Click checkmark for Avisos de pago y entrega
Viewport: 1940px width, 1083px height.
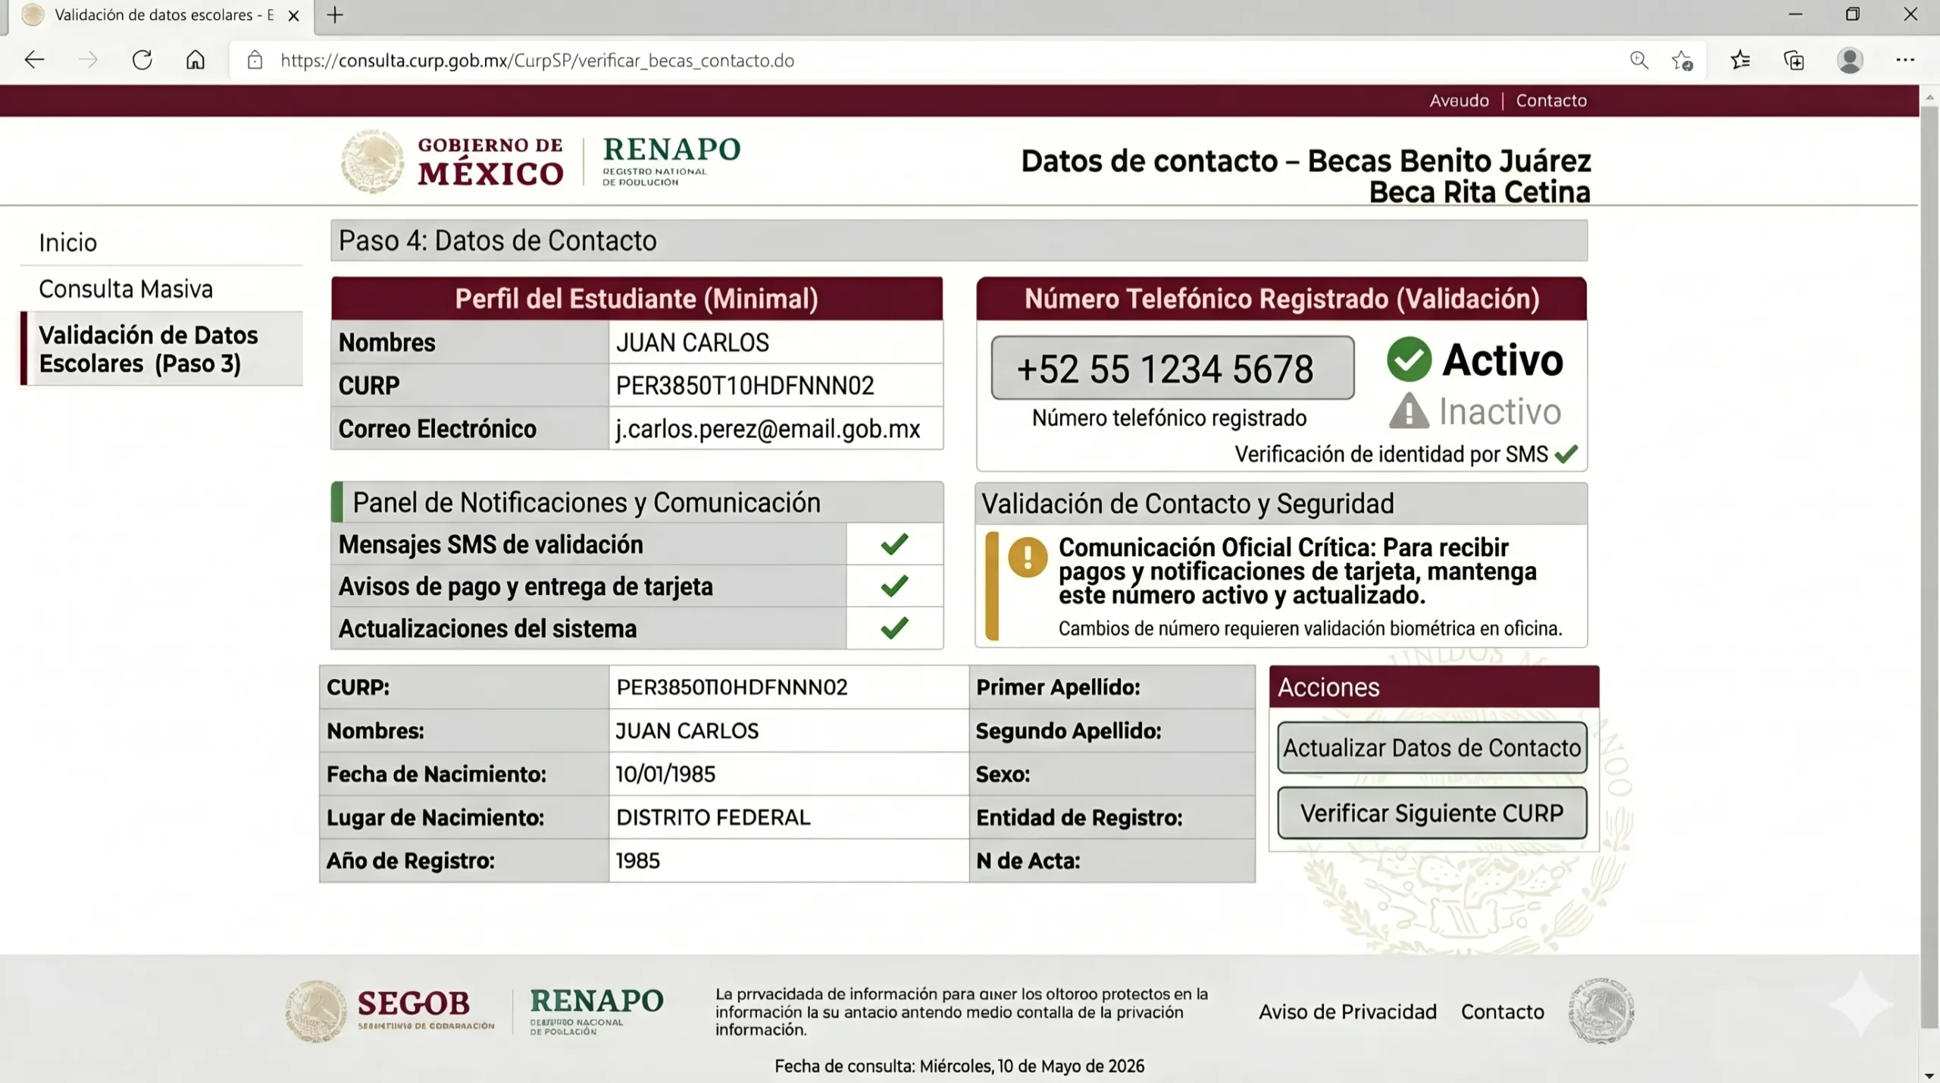pyautogui.click(x=894, y=585)
